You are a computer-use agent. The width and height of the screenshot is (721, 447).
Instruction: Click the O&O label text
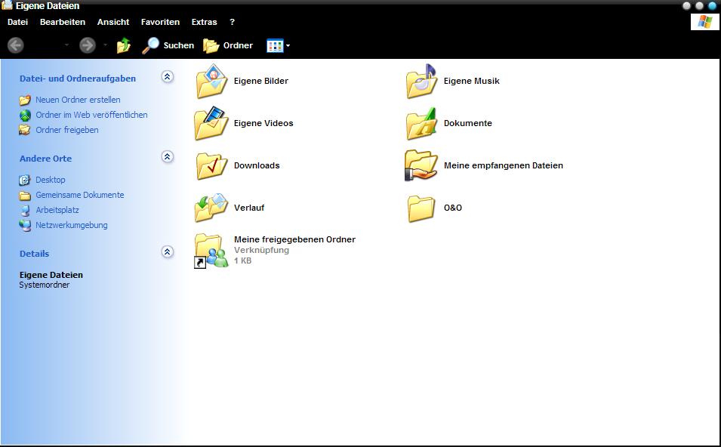(453, 208)
